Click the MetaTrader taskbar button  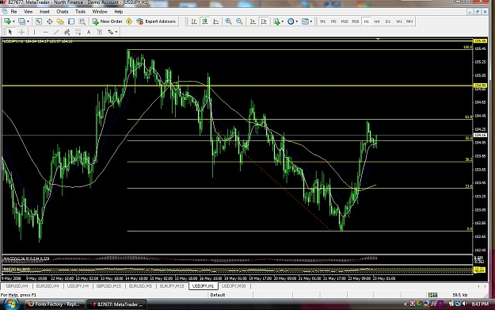pyautogui.click(x=116, y=304)
